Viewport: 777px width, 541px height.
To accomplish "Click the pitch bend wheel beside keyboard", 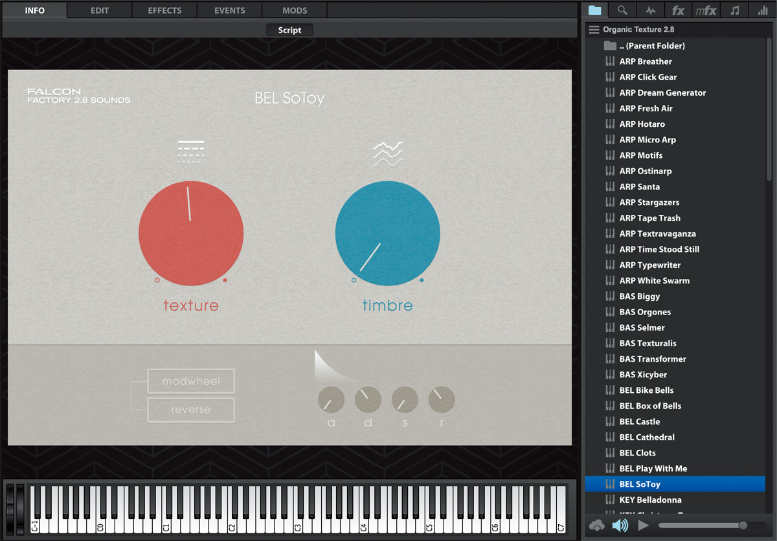I will (10, 509).
